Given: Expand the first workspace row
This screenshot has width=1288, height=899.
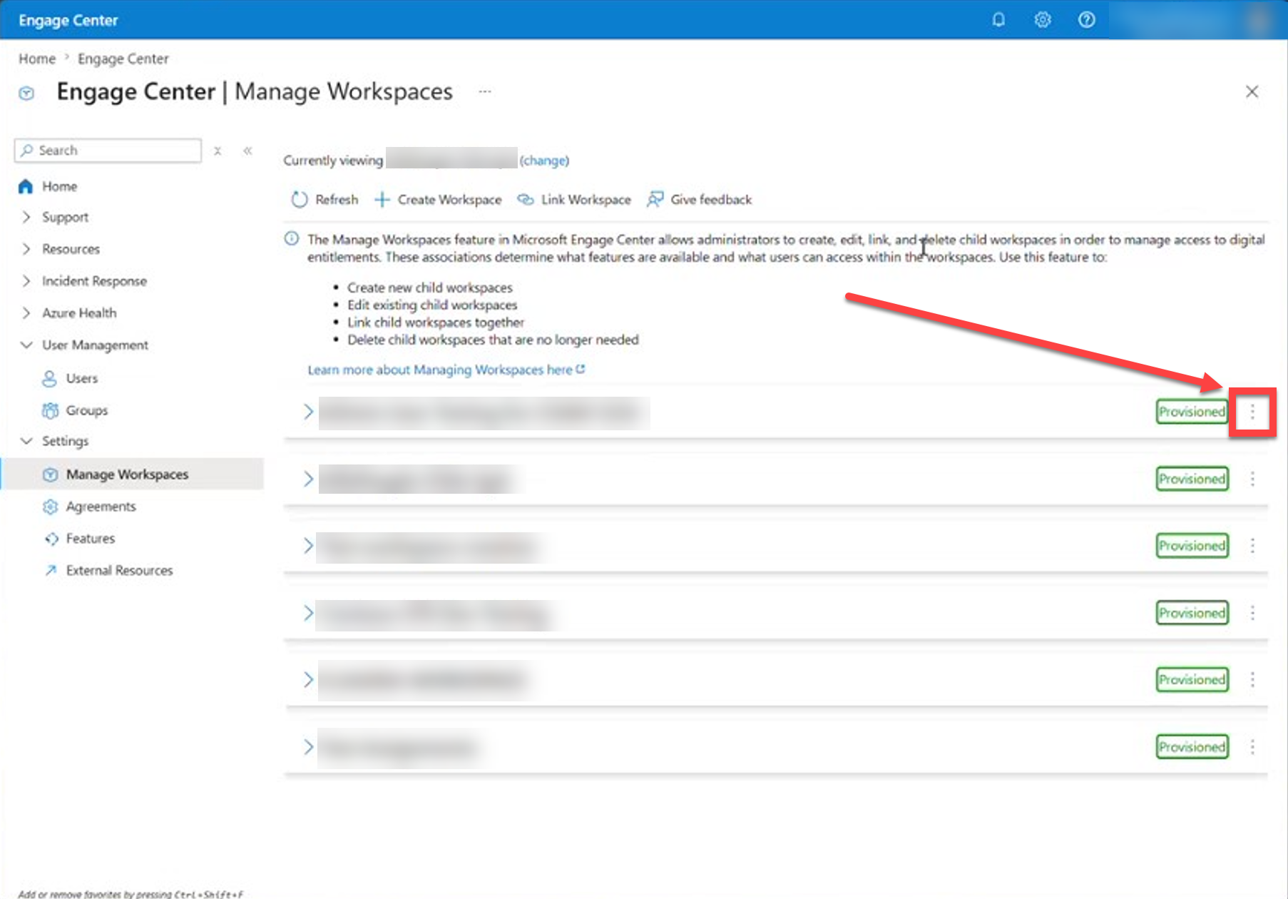Looking at the screenshot, I should click(x=308, y=412).
